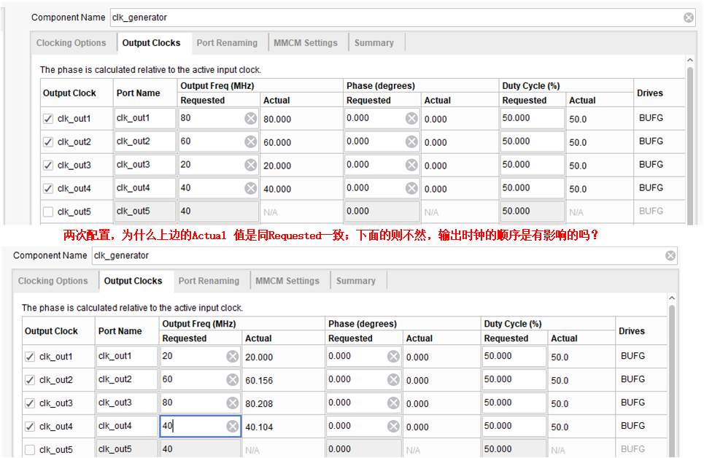The width and height of the screenshot is (704, 458).
Task: Uncheck clk_out3 in bottom window
Action: click(x=30, y=403)
